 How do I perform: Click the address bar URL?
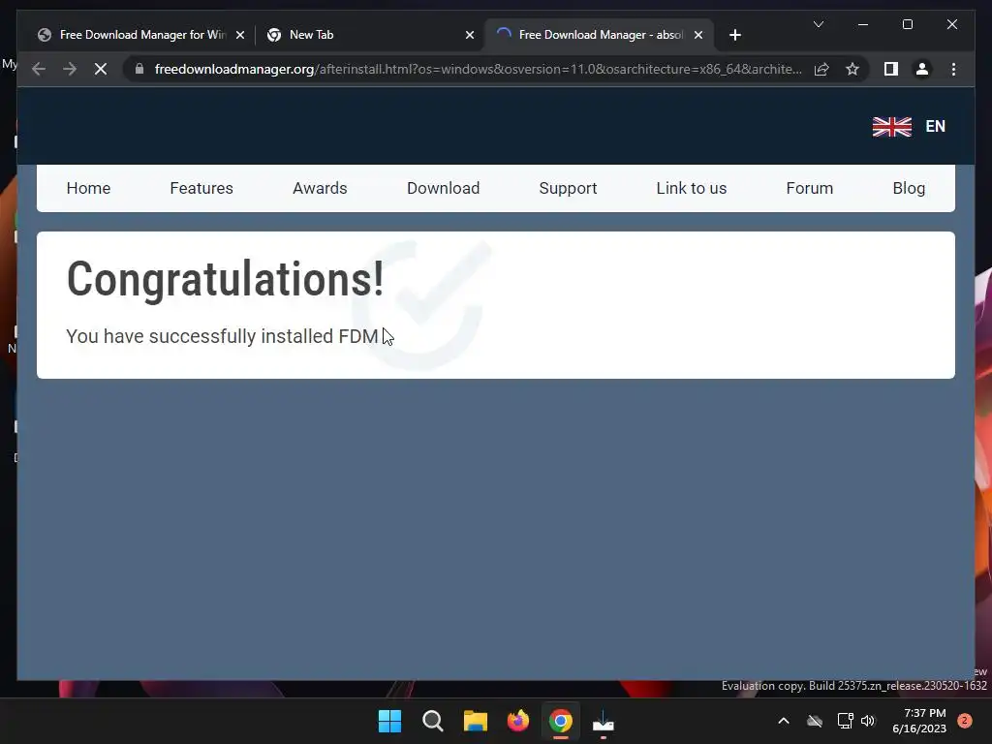(x=479, y=69)
